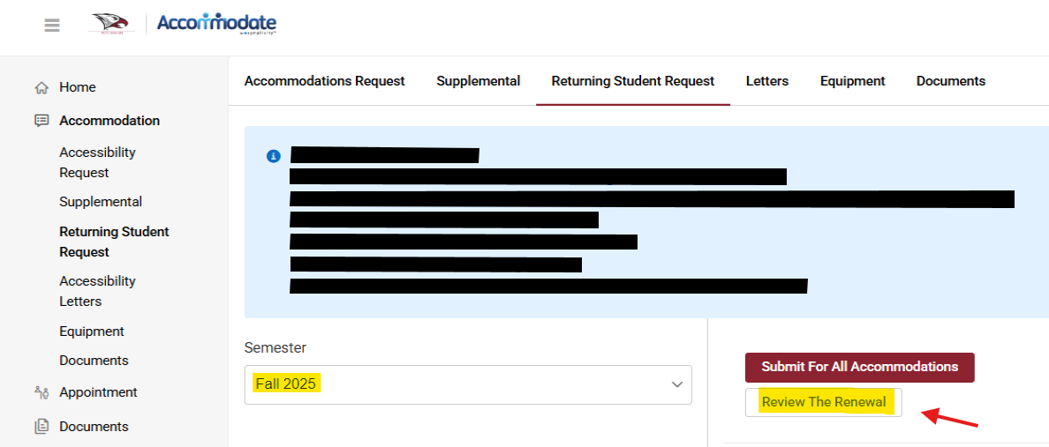This screenshot has width=1049, height=447.
Task: Open the Fall 2025 semester selector
Action: pyautogui.click(x=468, y=384)
